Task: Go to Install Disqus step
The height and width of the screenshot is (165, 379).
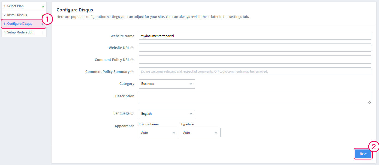Action: click(15, 15)
